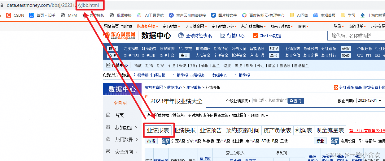Click the globe icon for 全球财经快讯

click(x=181, y=36)
